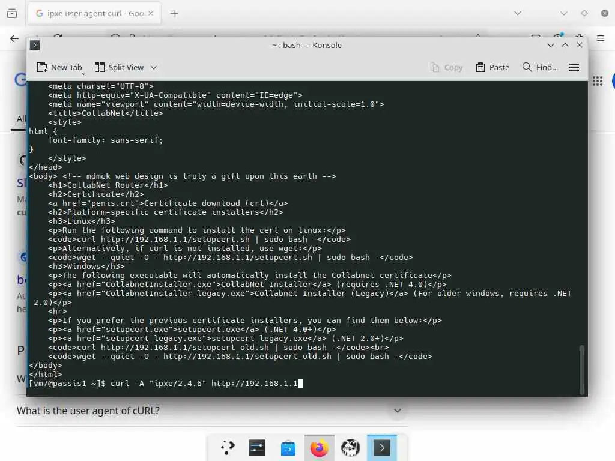
Task: Expand the Split View dropdown arrow
Action: [154, 67]
